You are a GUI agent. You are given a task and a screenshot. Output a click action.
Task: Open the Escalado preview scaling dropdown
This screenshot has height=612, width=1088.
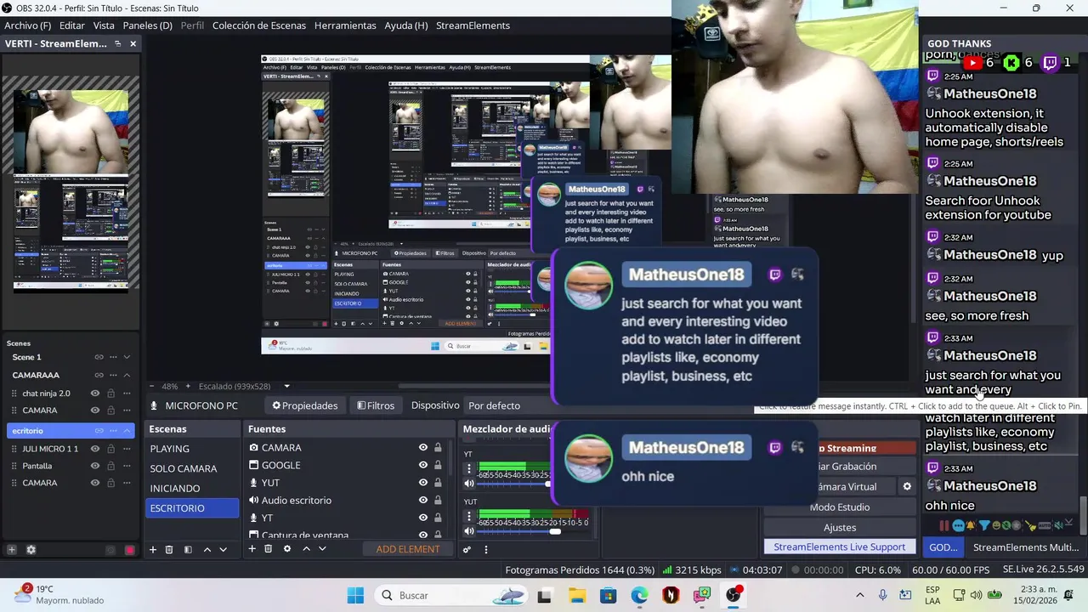coord(286,386)
